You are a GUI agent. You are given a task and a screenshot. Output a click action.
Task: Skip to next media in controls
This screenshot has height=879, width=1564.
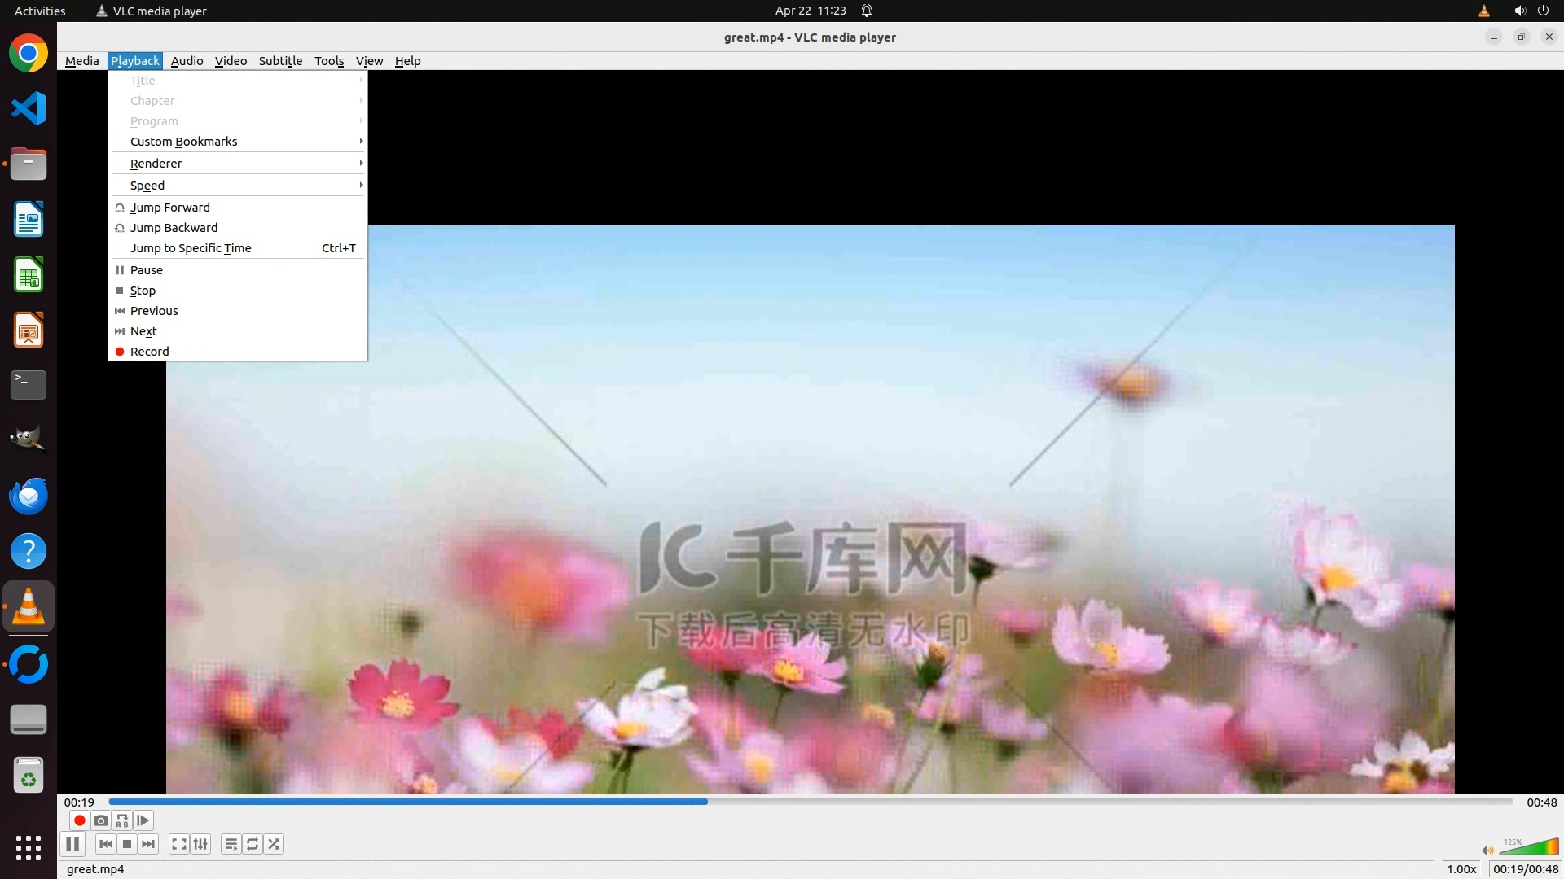pyautogui.click(x=148, y=844)
